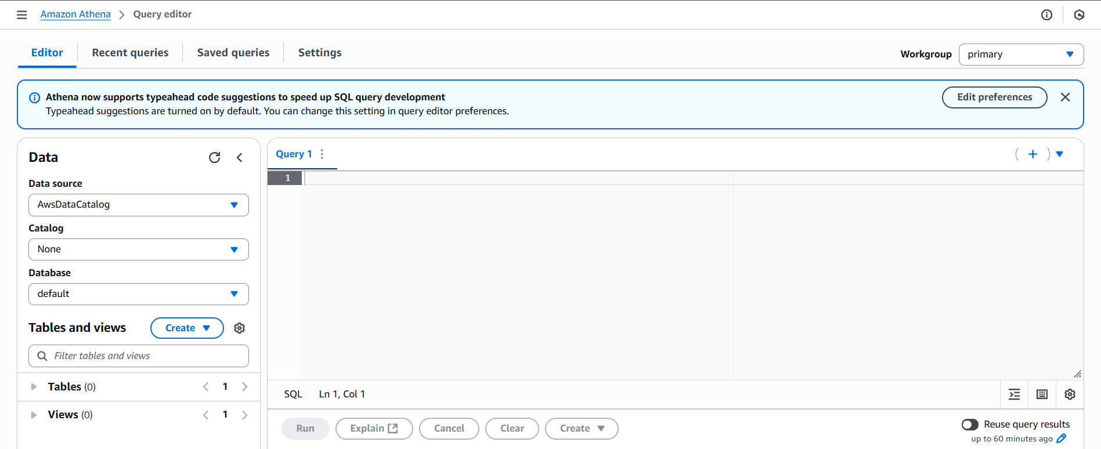Open the hamburger navigation menu
Screen dimensions: 1101x449
click(x=22, y=15)
